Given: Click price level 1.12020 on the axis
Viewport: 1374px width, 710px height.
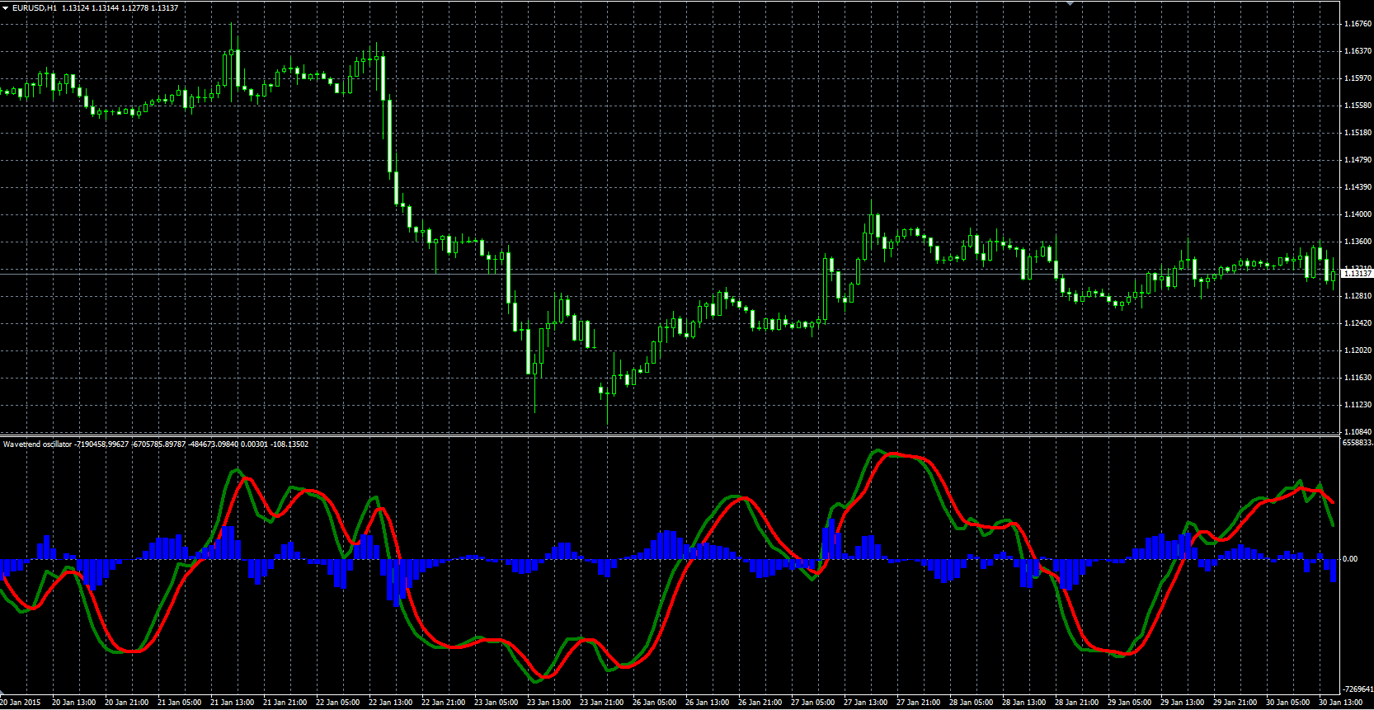Looking at the screenshot, I should [x=1358, y=350].
